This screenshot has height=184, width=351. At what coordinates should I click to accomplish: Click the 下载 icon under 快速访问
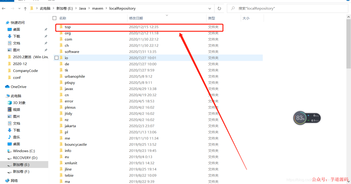9,36
